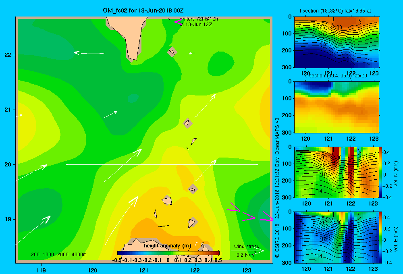Click the "-0.5" label on height anomaly bar
403x274 pixels.
pos(117,260)
